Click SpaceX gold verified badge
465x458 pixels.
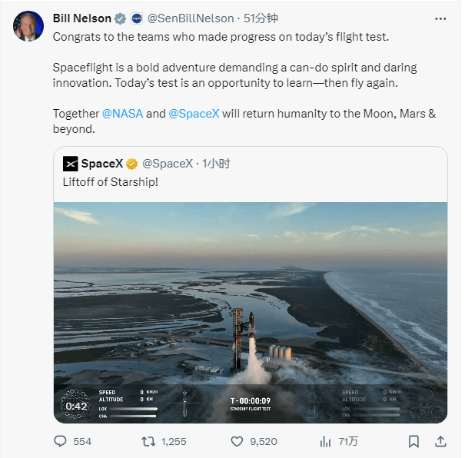click(131, 164)
